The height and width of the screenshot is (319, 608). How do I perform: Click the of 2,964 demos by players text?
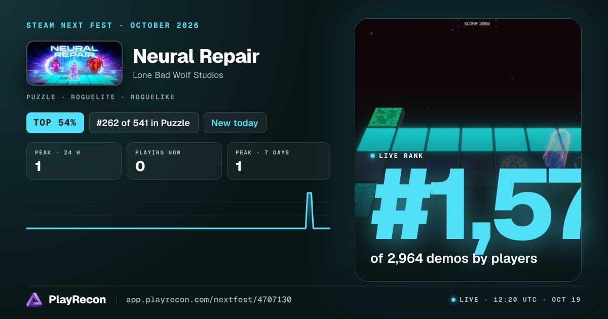(x=453, y=258)
